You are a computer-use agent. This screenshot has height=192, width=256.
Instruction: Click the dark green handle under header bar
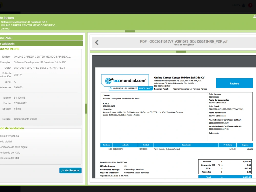click(x=130, y=31)
